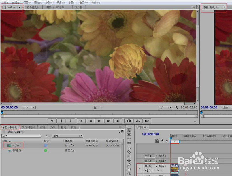The image size is (232, 176).
Task: Hide video track 1 with eye icon
Action: (146, 166)
